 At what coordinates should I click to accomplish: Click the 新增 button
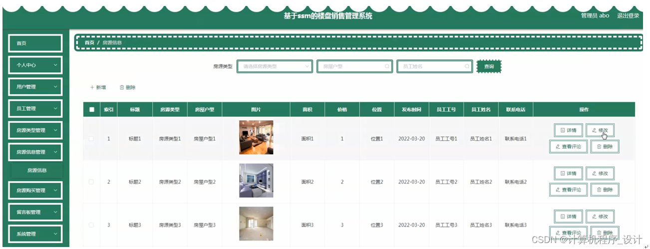pyautogui.click(x=98, y=87)
